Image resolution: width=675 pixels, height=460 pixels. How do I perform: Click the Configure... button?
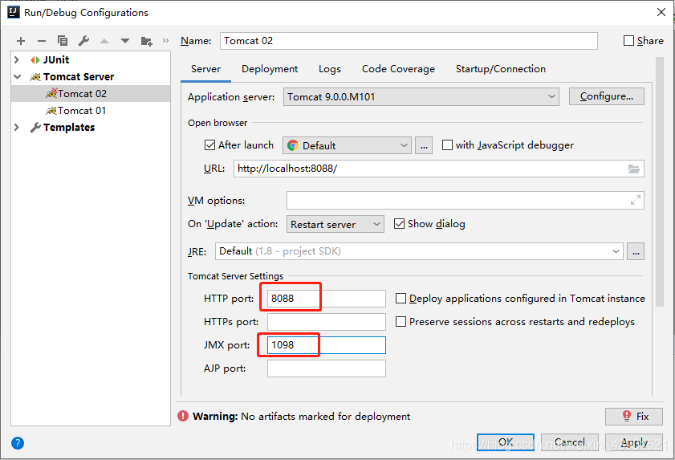(607, 96)
